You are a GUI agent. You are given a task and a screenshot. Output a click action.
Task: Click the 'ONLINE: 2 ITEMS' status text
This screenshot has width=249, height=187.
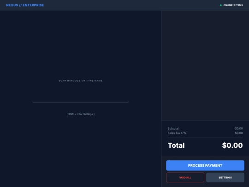pos(233,5)
